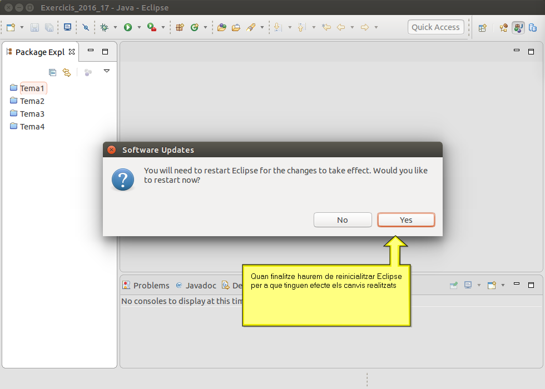The width and height of the screenshot is (545, 389).
Task: Toggle Link with Editor in Package Explorer
Action: click(67, 72)
